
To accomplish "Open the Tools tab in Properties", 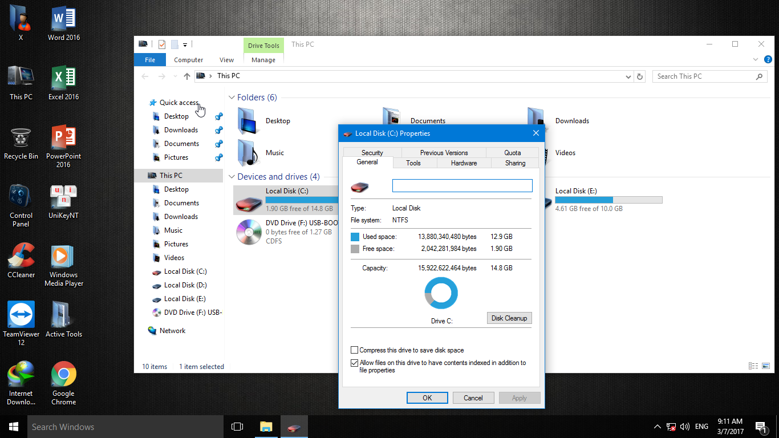I will [x=413, y=163].
